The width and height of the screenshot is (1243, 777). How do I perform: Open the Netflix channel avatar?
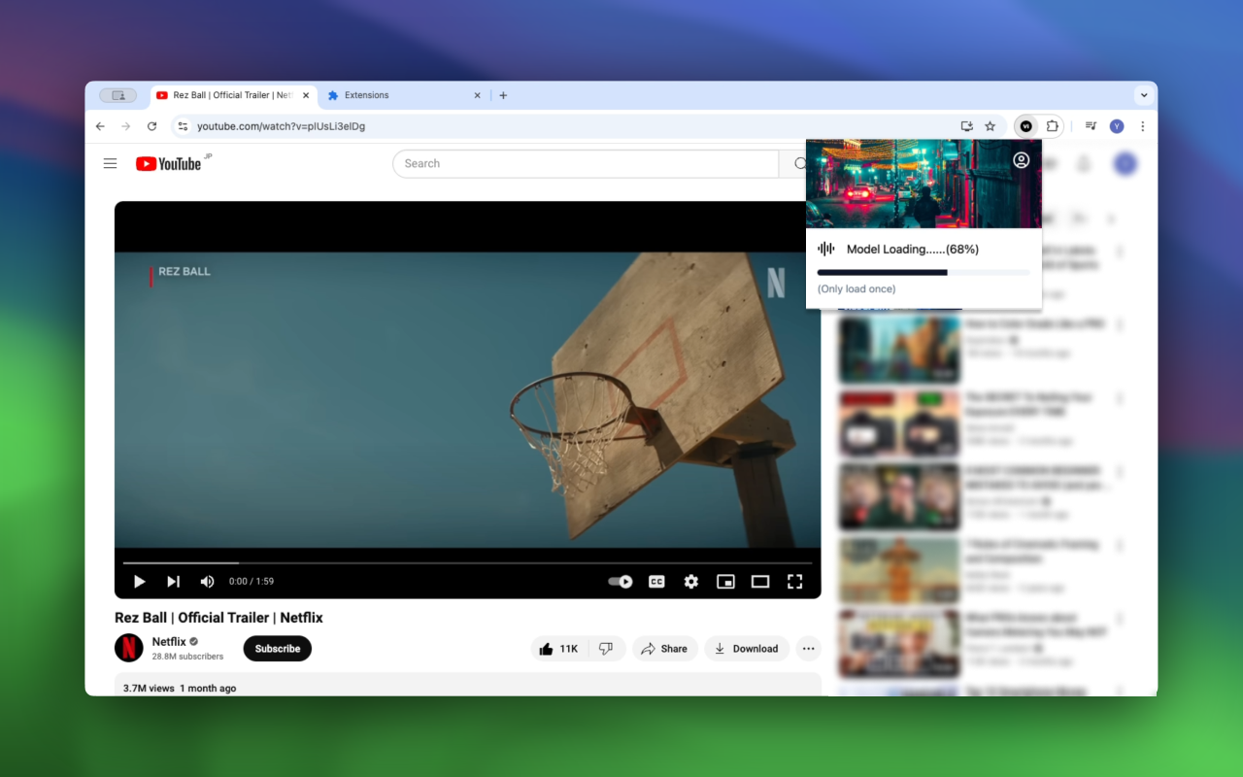(129, 648)
